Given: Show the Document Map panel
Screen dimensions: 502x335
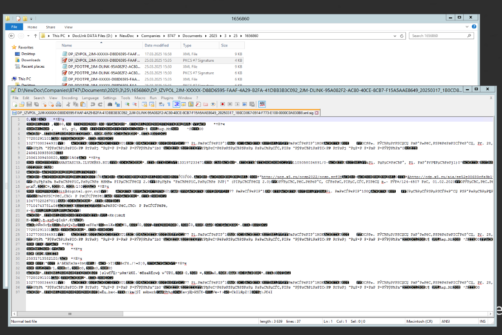Looking at the screenshot, I should tap(191, 104).
